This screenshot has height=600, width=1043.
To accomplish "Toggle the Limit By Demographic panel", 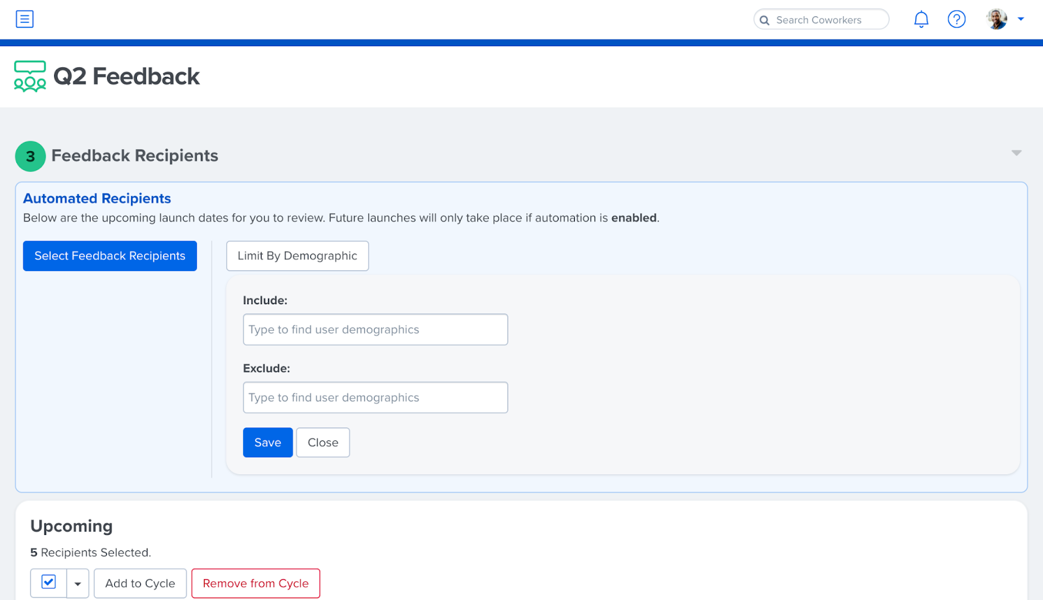I will [297, 256].
